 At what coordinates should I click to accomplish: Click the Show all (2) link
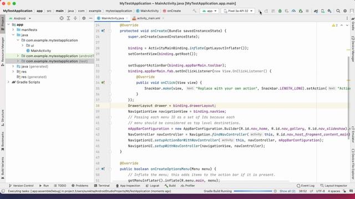(287, 191)
